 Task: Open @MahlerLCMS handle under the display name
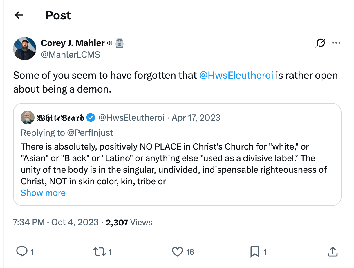click(71, 54)
